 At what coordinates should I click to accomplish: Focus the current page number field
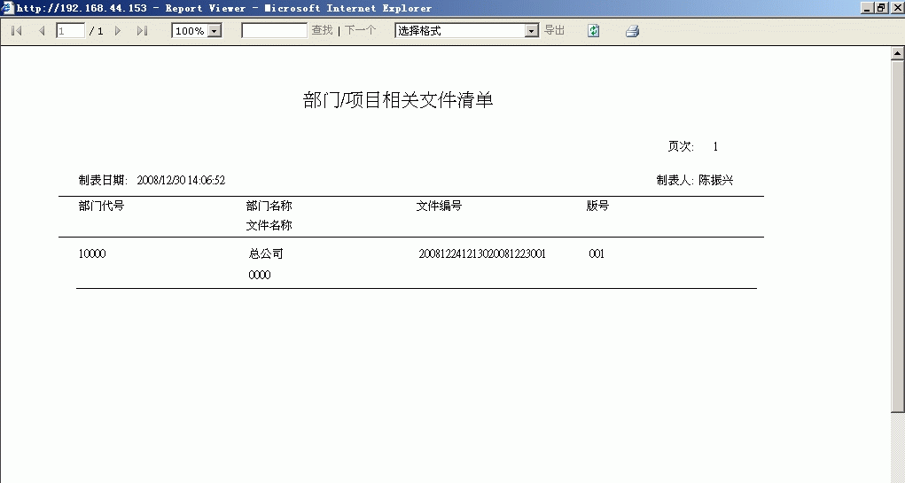click(70, 31)
